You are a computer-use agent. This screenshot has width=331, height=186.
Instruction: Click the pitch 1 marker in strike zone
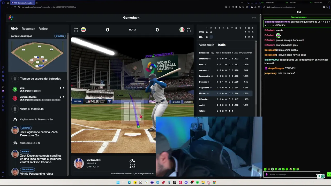[141, 117]
